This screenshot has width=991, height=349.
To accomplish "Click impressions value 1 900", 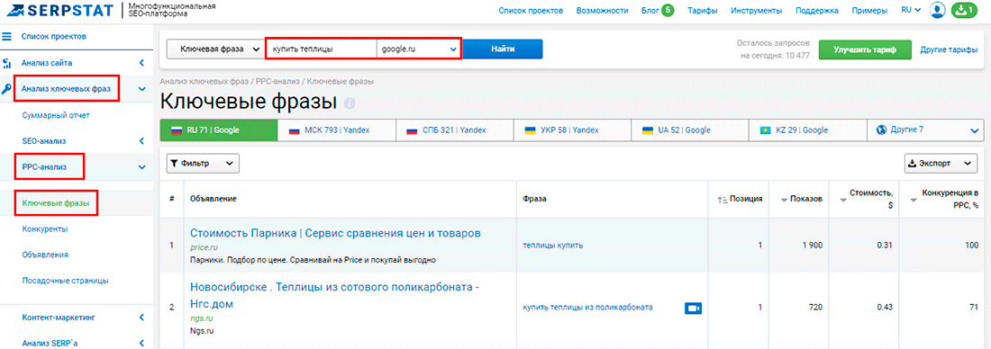I will click(x=812, y=245).
